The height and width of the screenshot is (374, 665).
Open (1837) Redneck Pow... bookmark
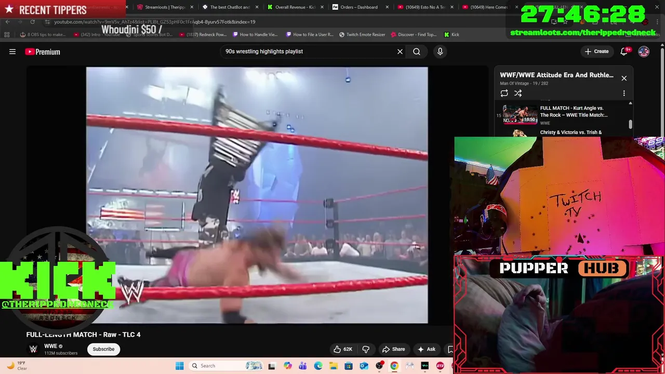click(203, 35)
